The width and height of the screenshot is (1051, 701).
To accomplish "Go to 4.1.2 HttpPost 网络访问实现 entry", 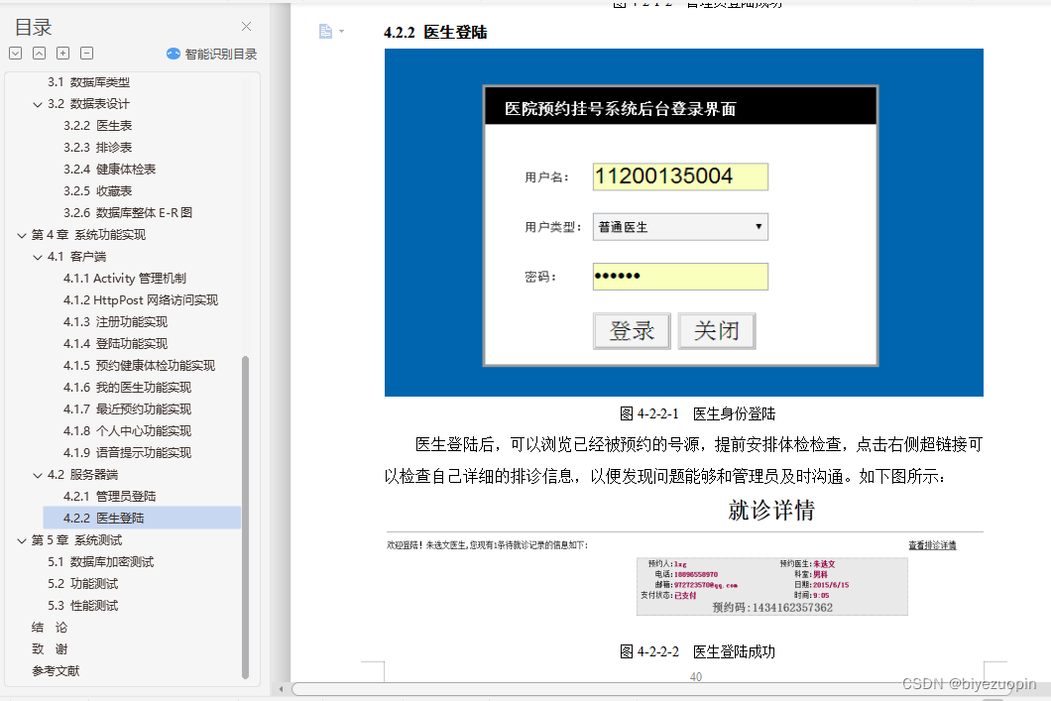I will (141, 300).
